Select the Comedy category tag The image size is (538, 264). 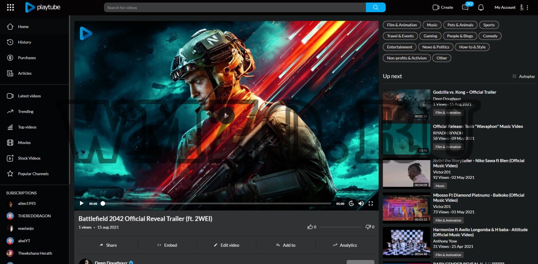[x=490, y=36]
